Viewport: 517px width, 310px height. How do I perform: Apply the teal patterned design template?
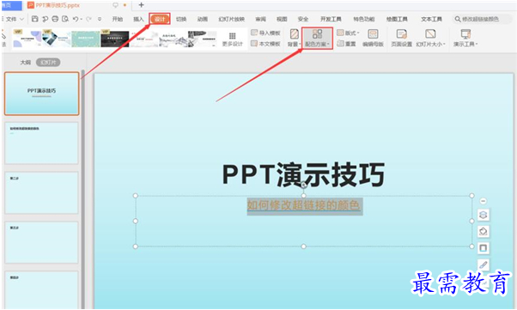86,39
